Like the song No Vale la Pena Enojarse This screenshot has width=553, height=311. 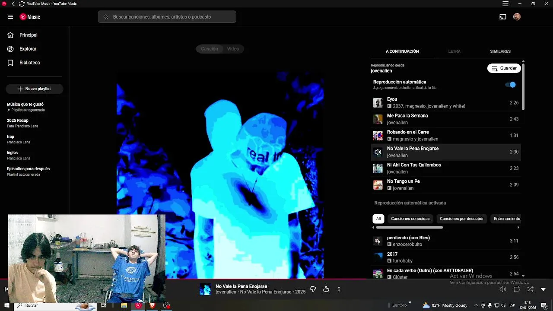point(326,289)
